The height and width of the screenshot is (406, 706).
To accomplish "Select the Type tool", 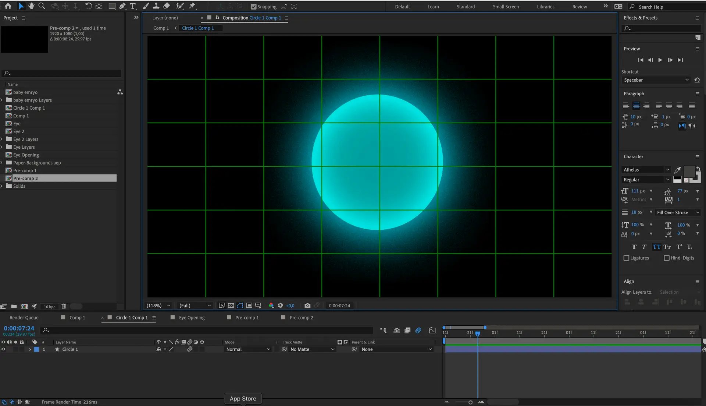I will 133,6.
